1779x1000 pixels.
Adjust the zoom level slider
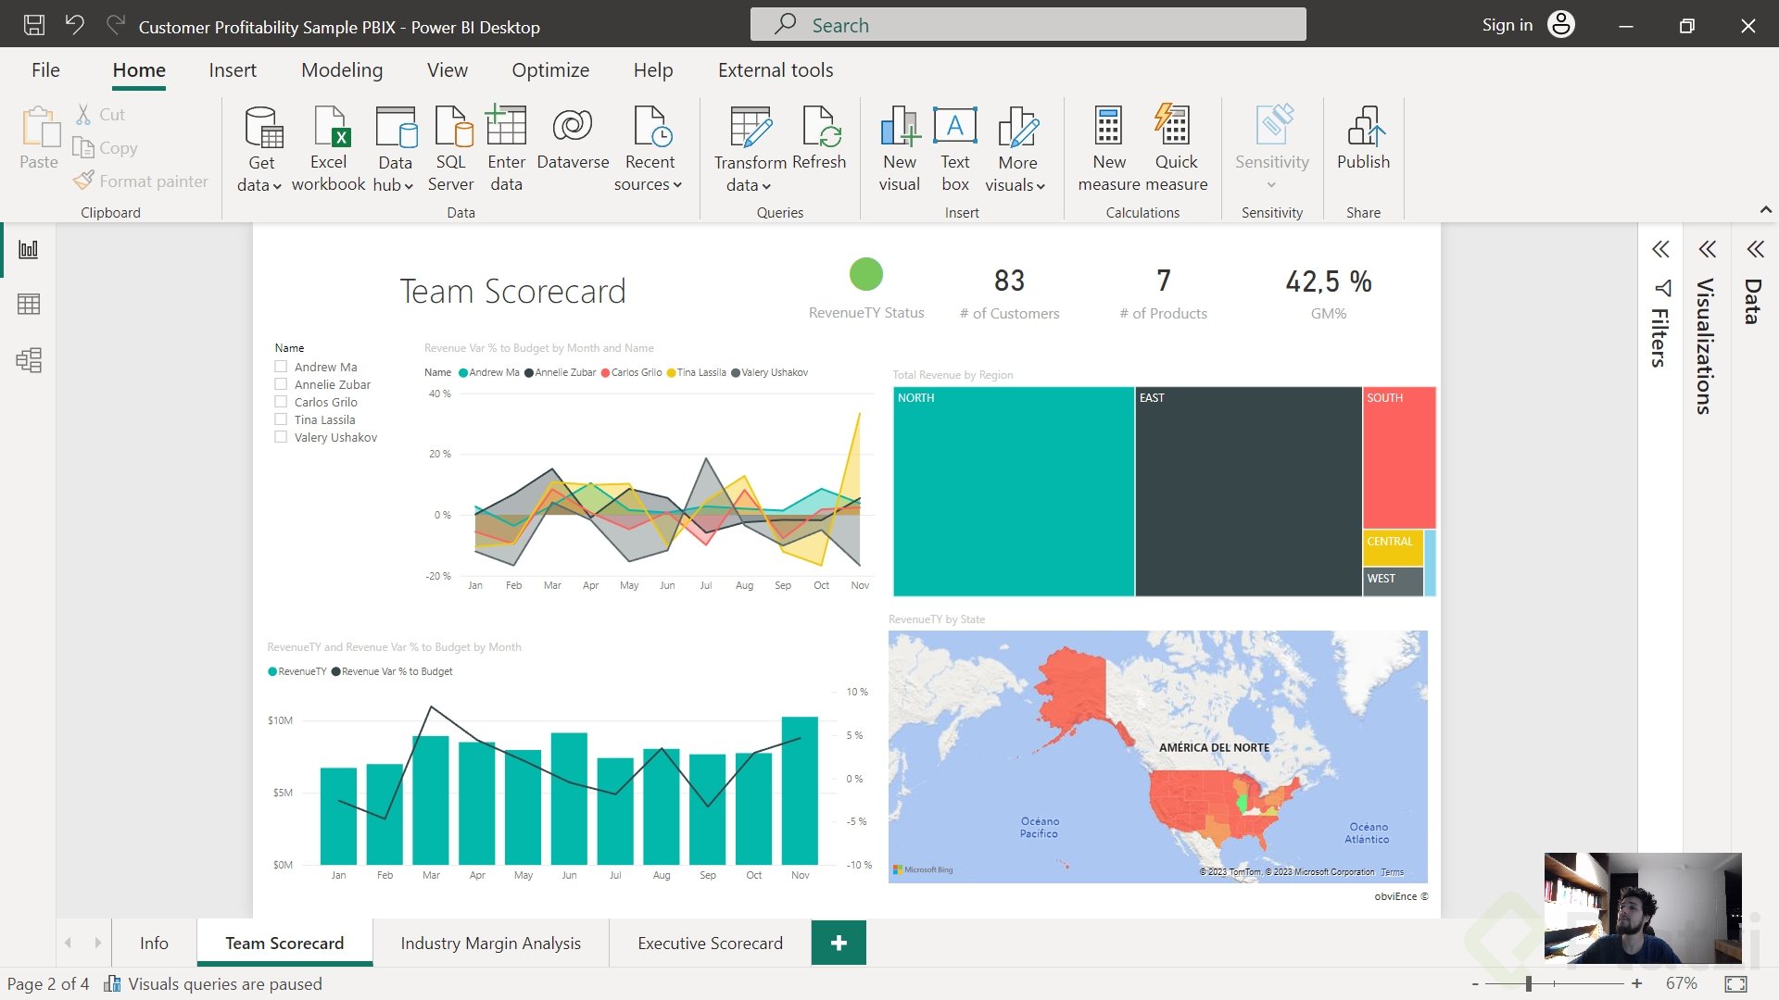pyautogui.click(x=1528, y=983)
